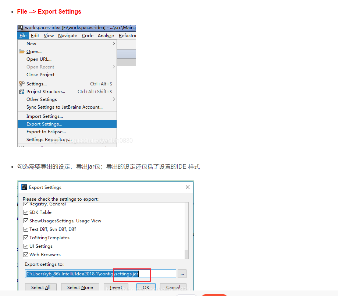Uncheck Text Diff, Svn Diff checkbox
Image resolution: width=338 pixels, height=296 pixels.
(x=26, y=229)
